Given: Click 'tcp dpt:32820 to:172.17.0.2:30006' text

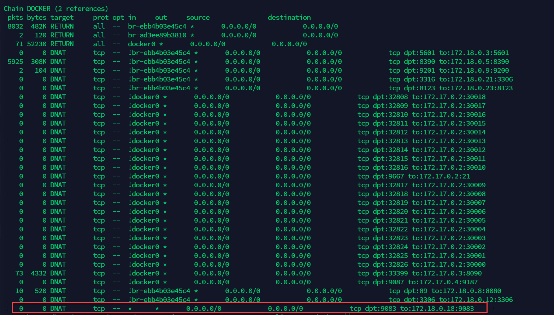Looking at the screenshot, I should click(422, 211).
